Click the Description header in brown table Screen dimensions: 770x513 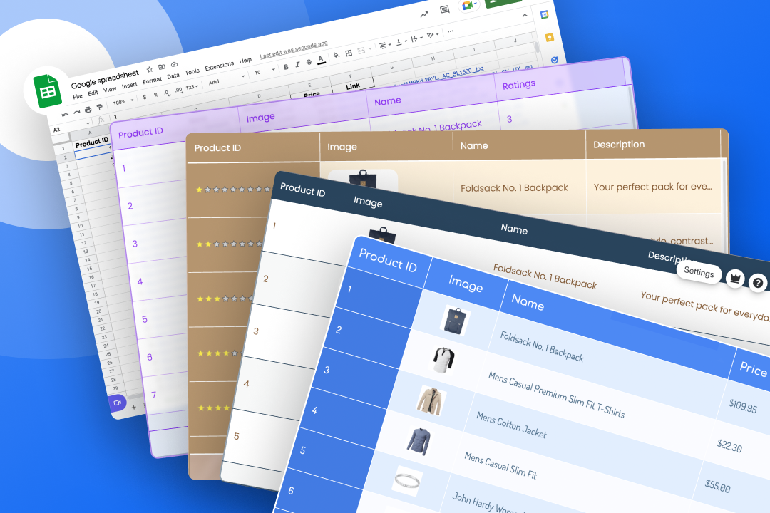click(619, 145)
